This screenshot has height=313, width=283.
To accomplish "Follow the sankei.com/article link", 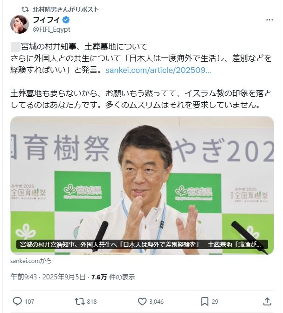I will tap(158, 70).
